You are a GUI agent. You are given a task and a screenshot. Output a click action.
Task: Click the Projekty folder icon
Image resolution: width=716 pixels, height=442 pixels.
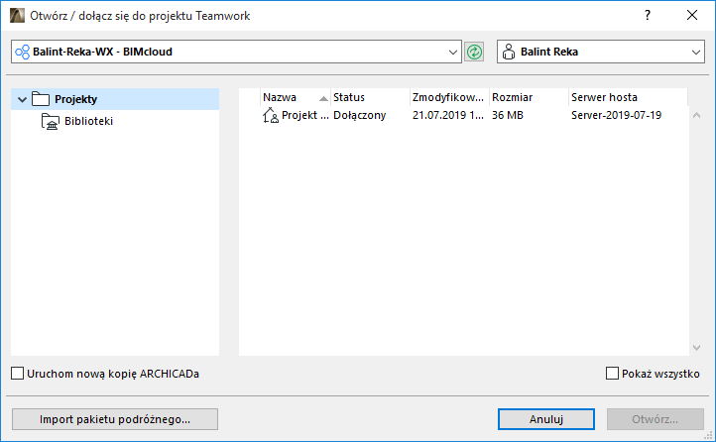tap(41, 99)
